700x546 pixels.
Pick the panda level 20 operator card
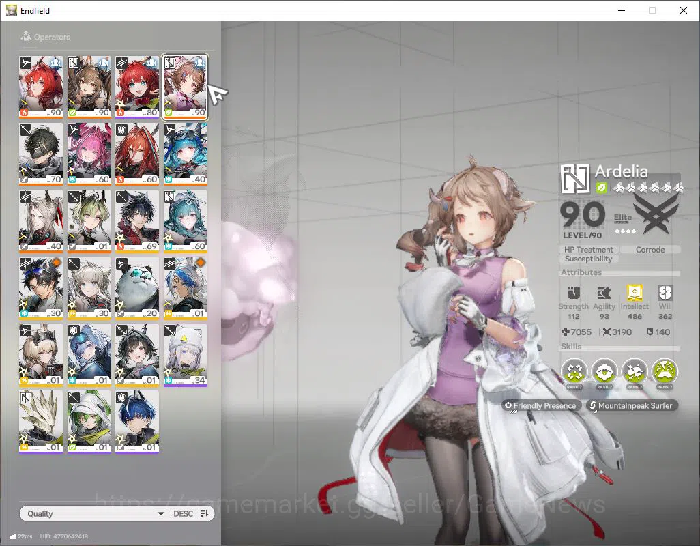137,287
